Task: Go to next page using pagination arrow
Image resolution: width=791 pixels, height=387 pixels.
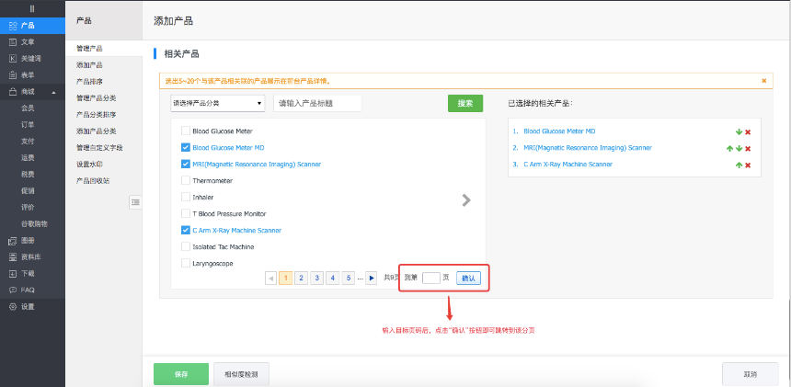Action: [x=372, y=278]
